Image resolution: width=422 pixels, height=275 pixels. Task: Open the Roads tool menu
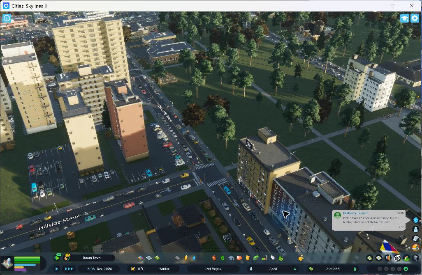(x=177, y=258)
